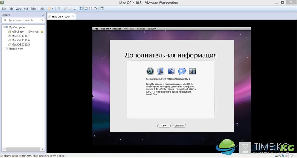The image size is (297, 158).
Task: Collapse the My Computer tree node
Action: coord(4,27)
